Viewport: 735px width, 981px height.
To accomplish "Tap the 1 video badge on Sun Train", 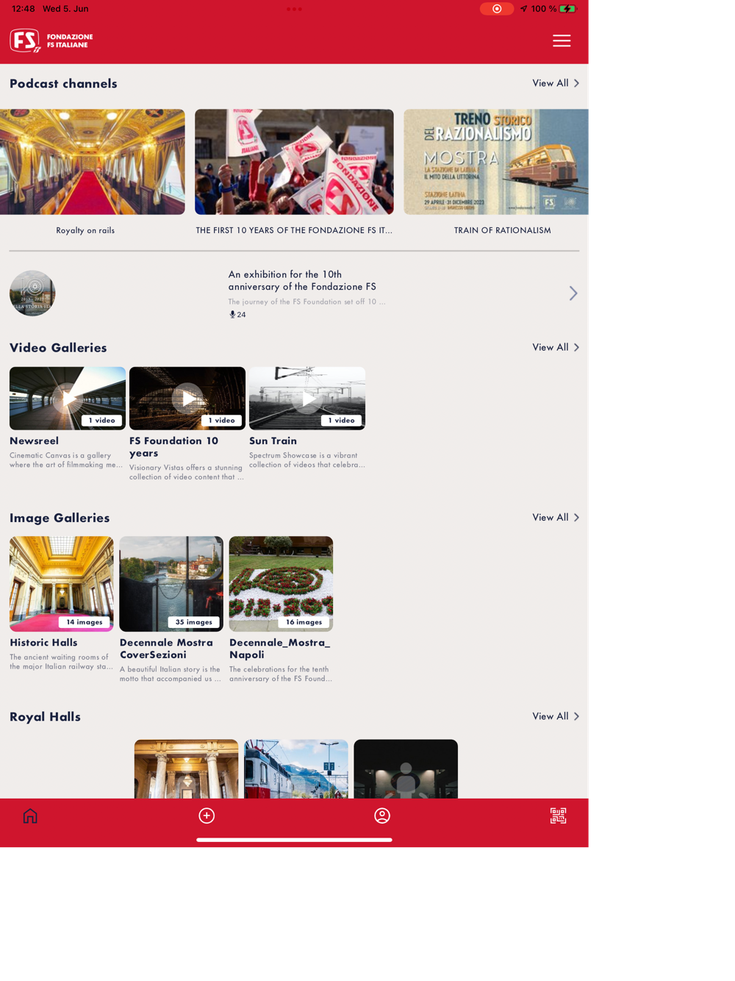I will 341,421.
